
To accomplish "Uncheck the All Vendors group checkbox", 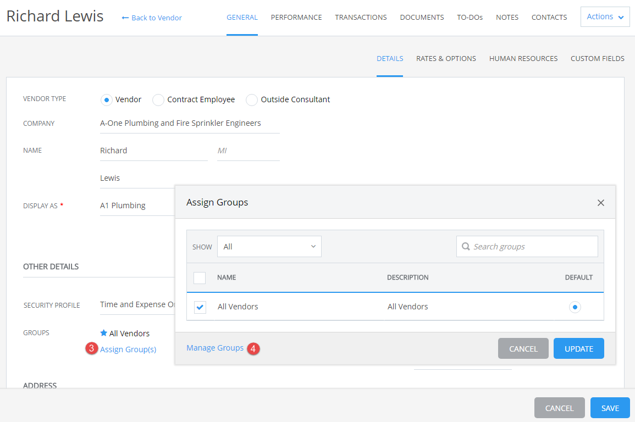I will click(200, 307).
